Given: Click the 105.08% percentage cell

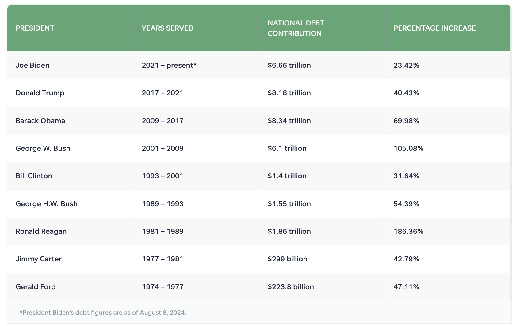Looking at the screenshot, I should (408, 148).
